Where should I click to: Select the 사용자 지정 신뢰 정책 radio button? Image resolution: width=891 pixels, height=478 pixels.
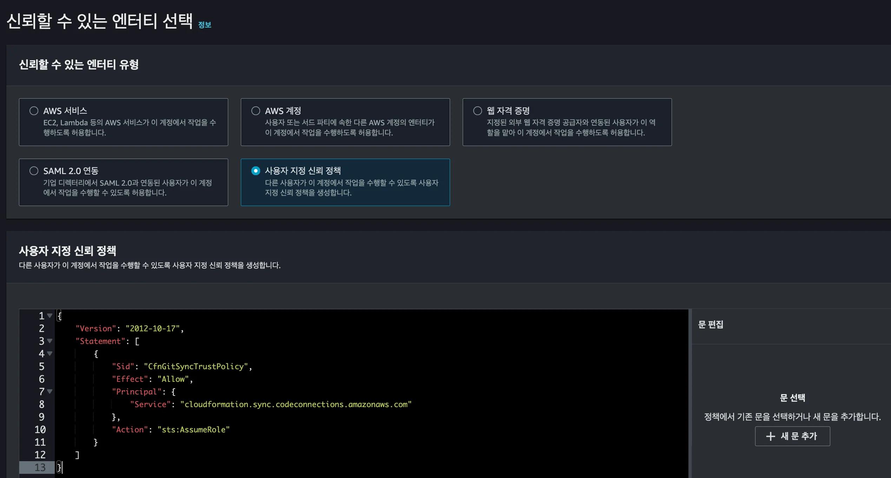coord(256,171)
